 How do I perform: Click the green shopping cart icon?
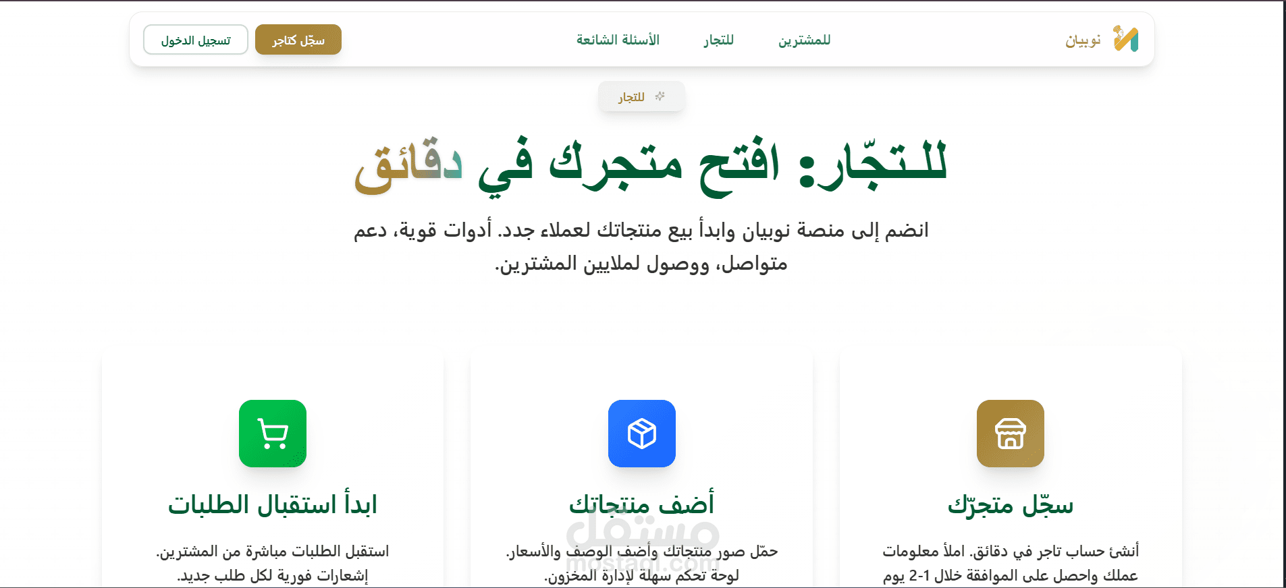[273, 434]
